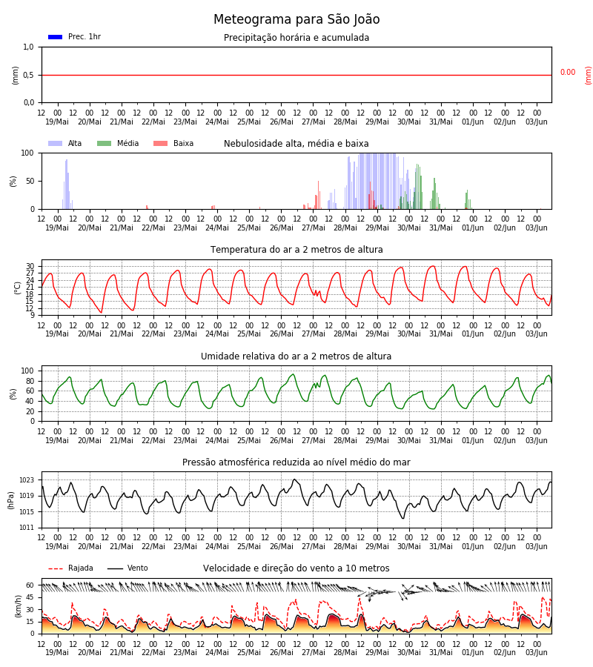Click the 30/Mai date label under temperature chart
593x667 pixels.
[x=409, y=334]
